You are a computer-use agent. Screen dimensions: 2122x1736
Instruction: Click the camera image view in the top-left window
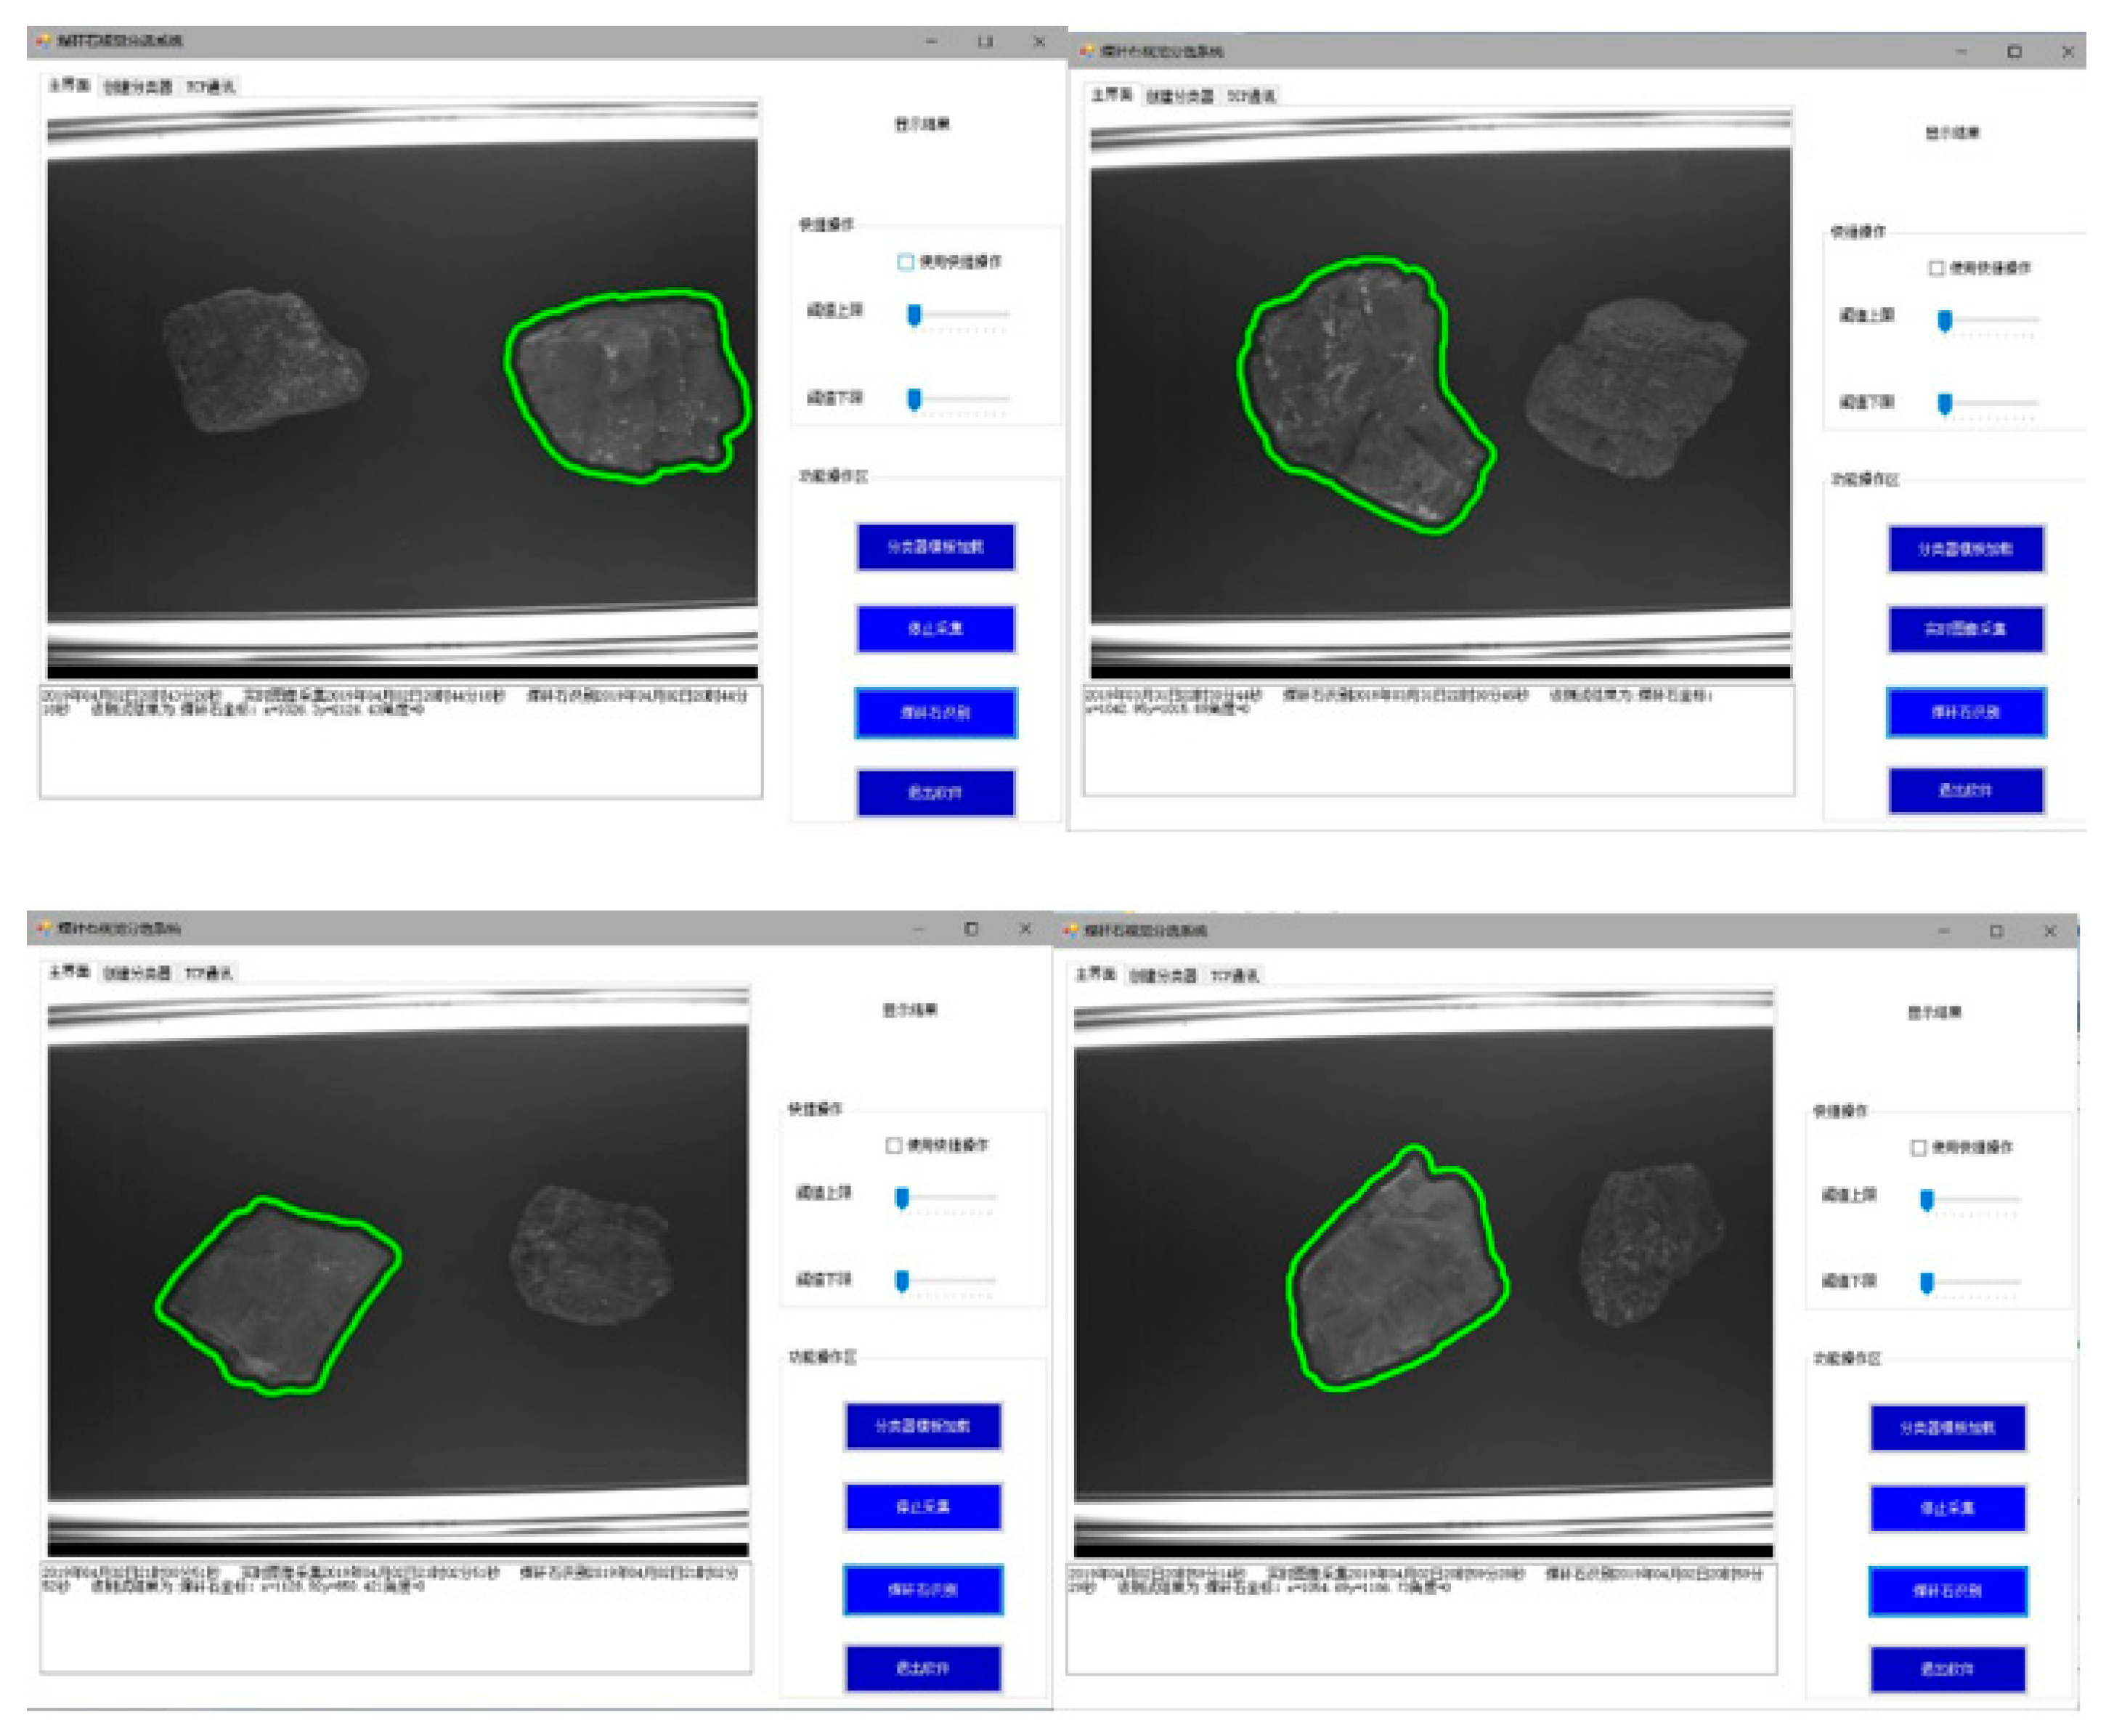tap(402, 390)
